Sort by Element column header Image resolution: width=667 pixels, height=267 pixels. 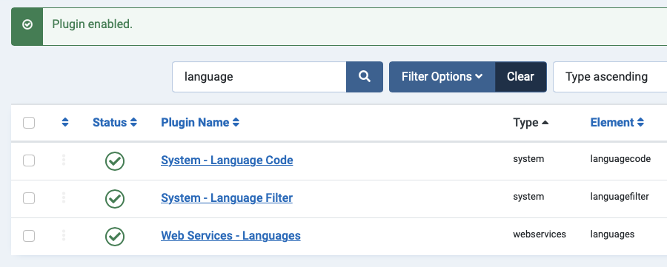click(x=617, y=123)
